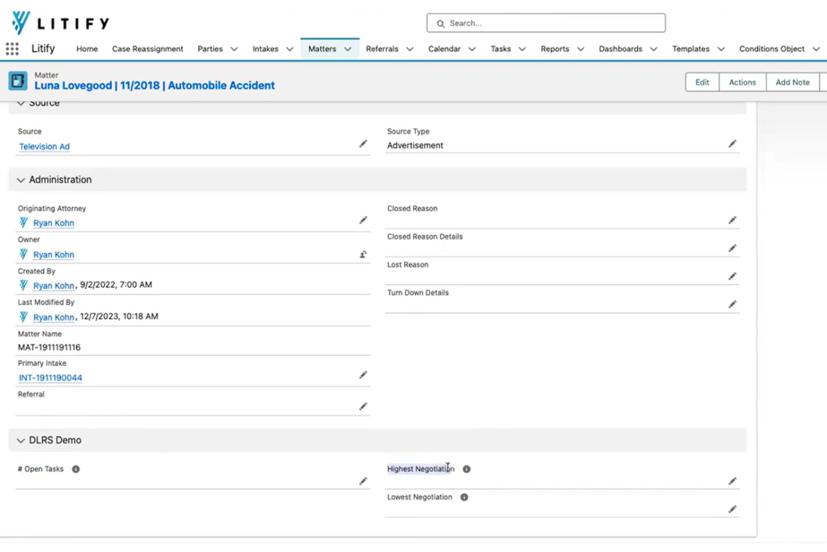Screen dimensions: 827x552
Task: Click the Edit button
Action: [702, 82]
